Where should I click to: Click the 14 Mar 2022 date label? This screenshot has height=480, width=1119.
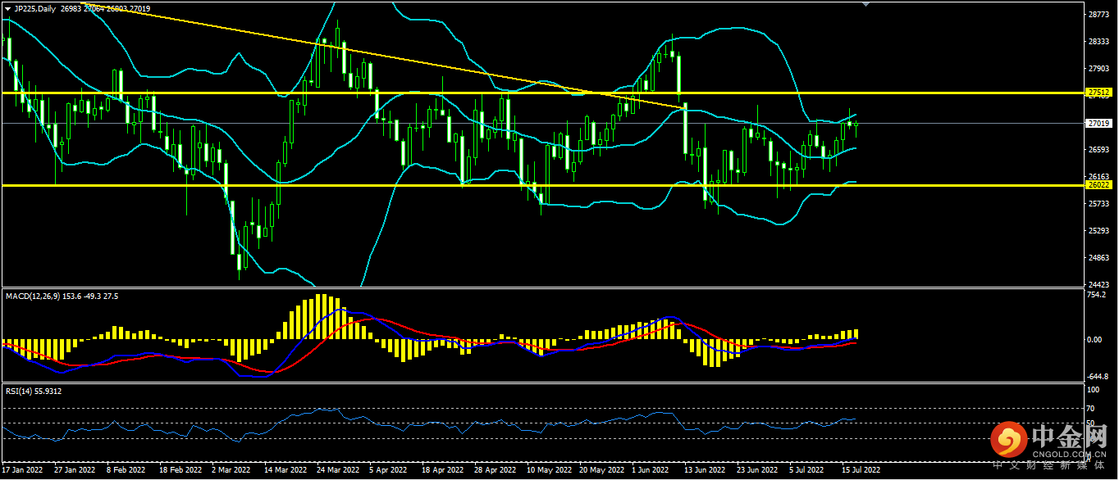click(x=285, y=471)
